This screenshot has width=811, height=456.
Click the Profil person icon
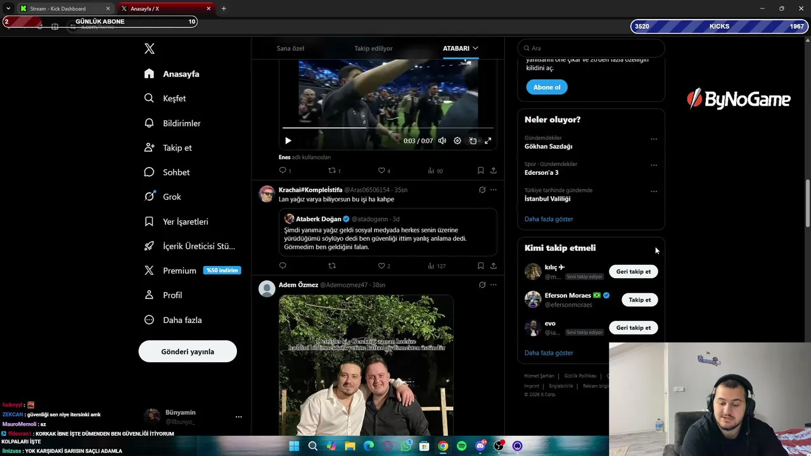149,295
